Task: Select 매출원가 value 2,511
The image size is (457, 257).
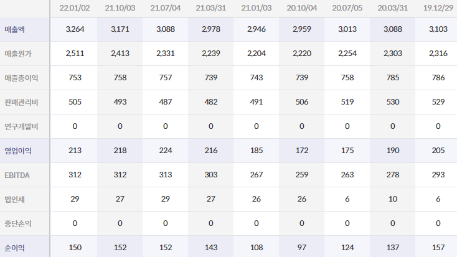Action: (x=75, y=54)
